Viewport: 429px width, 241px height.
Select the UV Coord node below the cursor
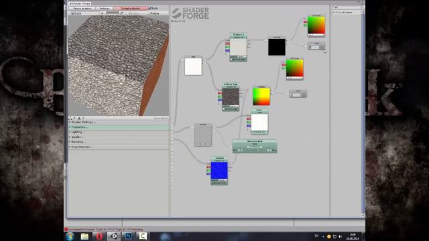tap(295, 69)
